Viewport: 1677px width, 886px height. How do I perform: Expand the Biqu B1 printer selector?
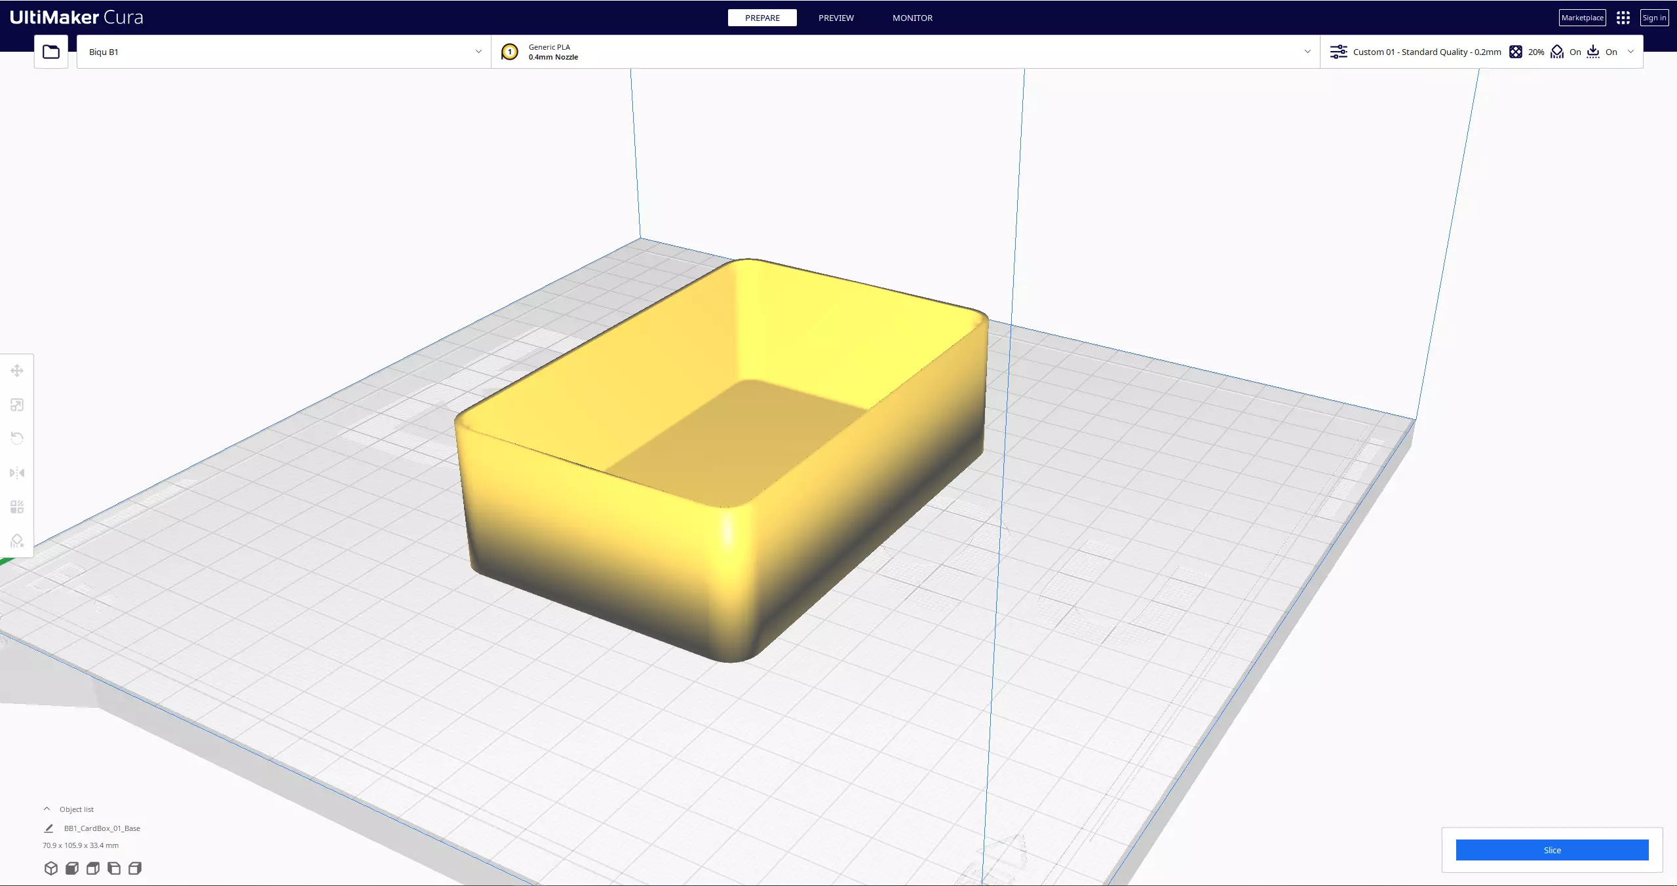(x=284, y=52)
